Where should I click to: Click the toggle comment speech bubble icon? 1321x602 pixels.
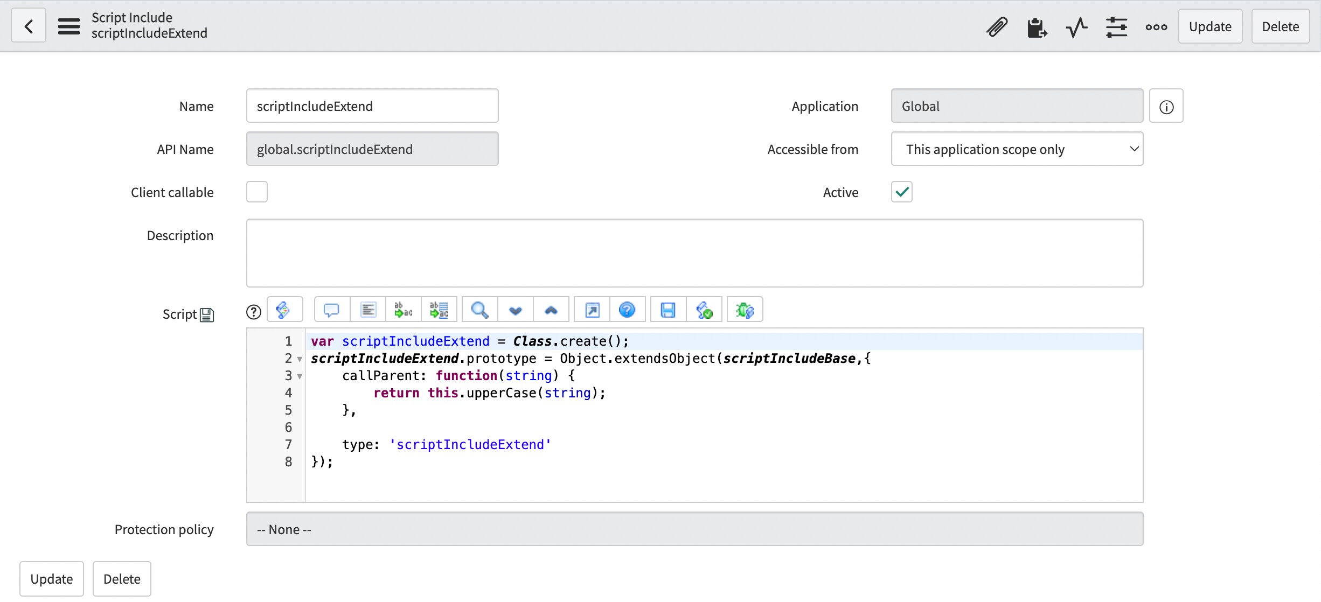click(331, 310)
